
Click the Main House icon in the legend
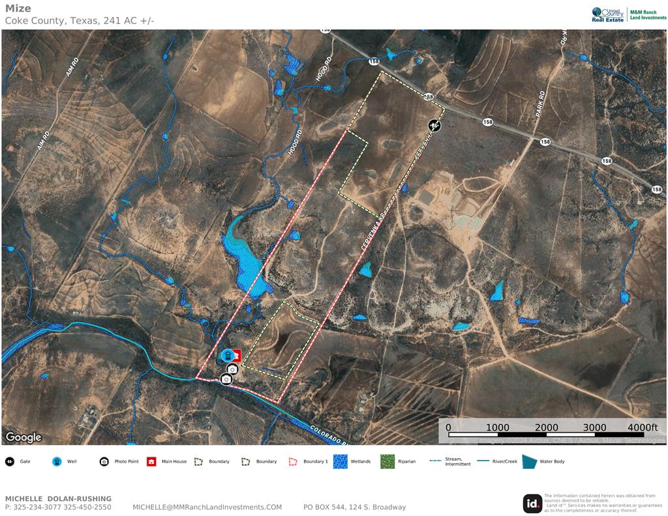tap(151, 461)
